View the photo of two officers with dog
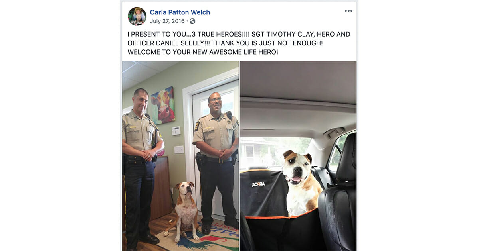The height and width of the screenshot is (251, 479). [180, 156]
